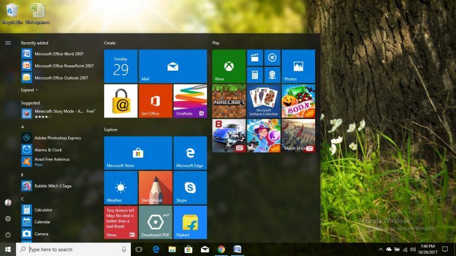
Task: Open the Microsoft Store tile
Action: 138,153
